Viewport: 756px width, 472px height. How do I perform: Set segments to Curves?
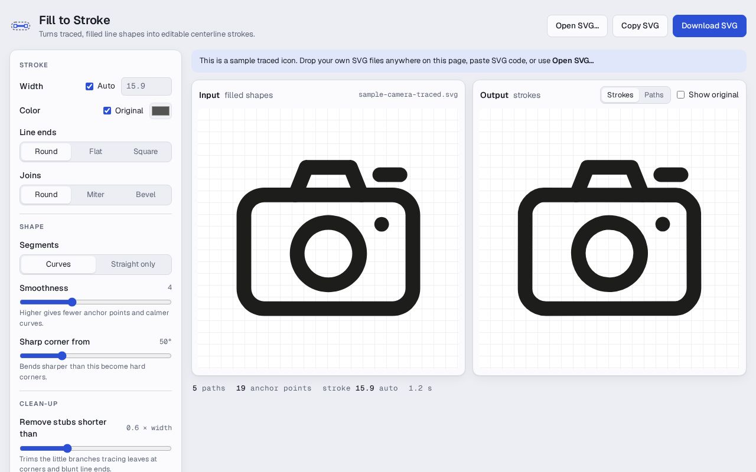(58, 264)
